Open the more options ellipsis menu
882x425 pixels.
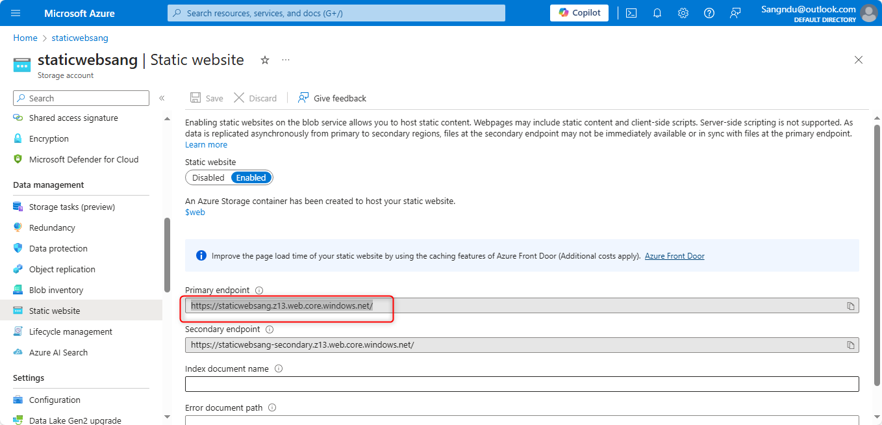286,60
